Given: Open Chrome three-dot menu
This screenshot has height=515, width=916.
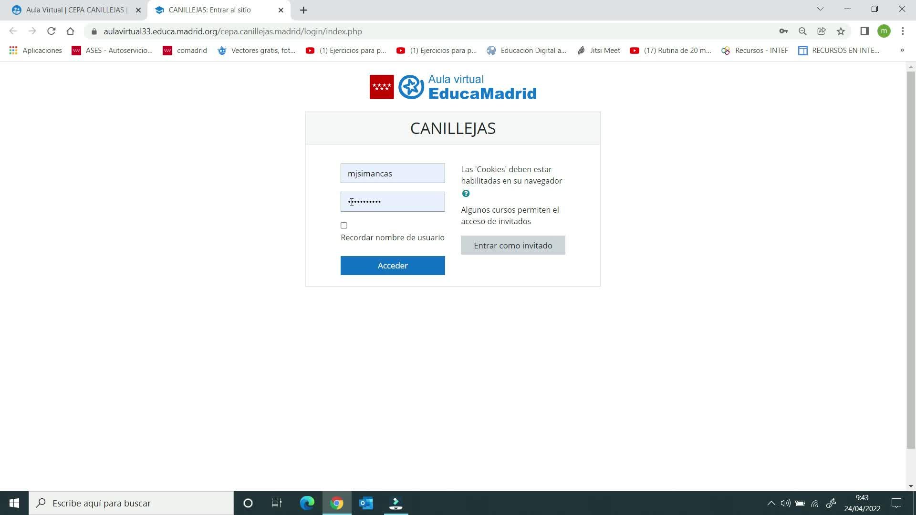Looking at the screenshot, I should [903, 31].
